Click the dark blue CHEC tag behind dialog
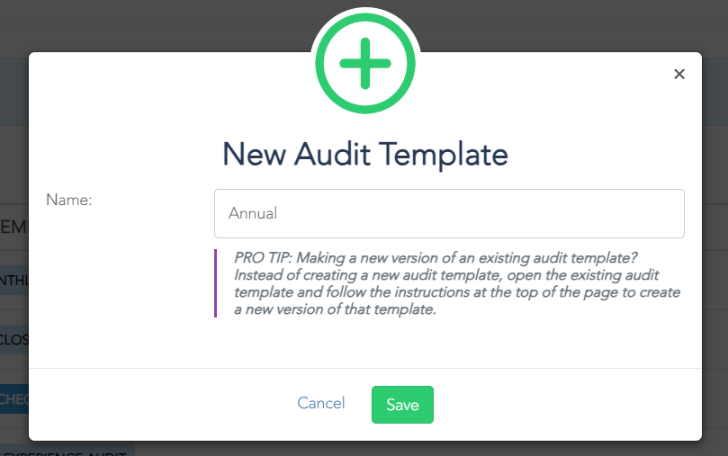The height and width of the screenshot is (456, 728). click(x=13, y=399)
